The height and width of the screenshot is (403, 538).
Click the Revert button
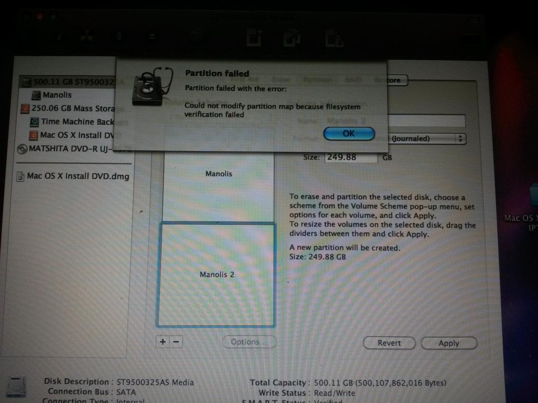389,343
